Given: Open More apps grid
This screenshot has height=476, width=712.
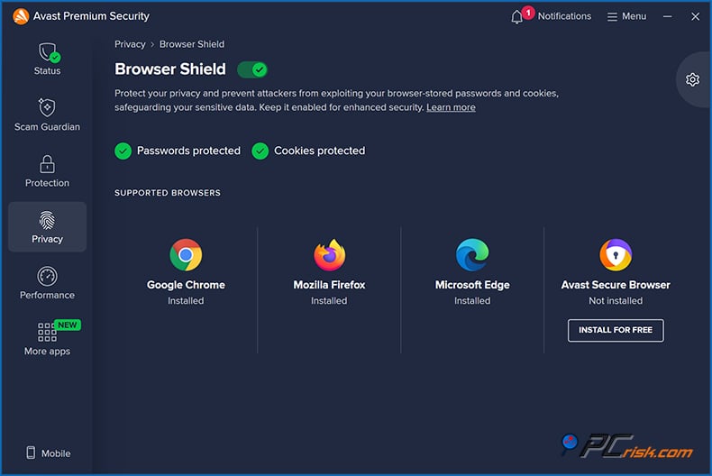Looking at the screenshot, I should [x=47, y=334].
